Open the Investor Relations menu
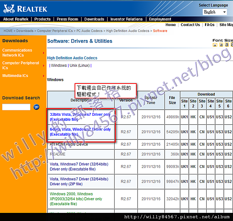233x221 pixels. pyautogui.click(x=127, y=19)
